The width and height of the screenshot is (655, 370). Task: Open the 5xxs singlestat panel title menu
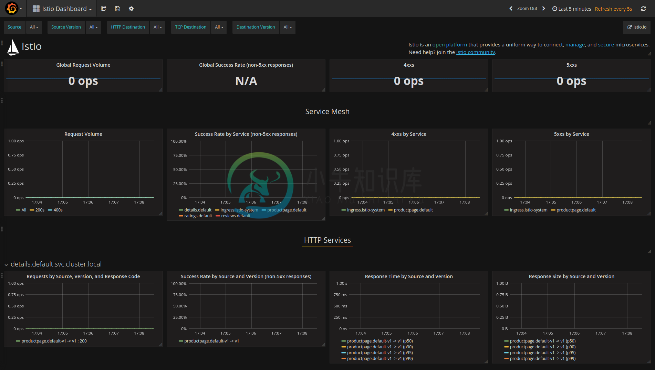pyautogui.click(x=571, y=65)
